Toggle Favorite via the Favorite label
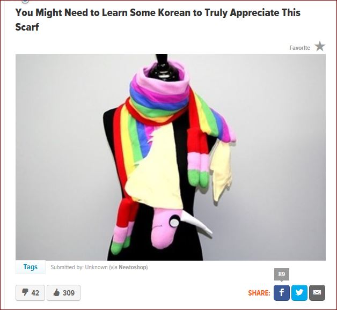337x310 pixels. (x=299, y=48)
